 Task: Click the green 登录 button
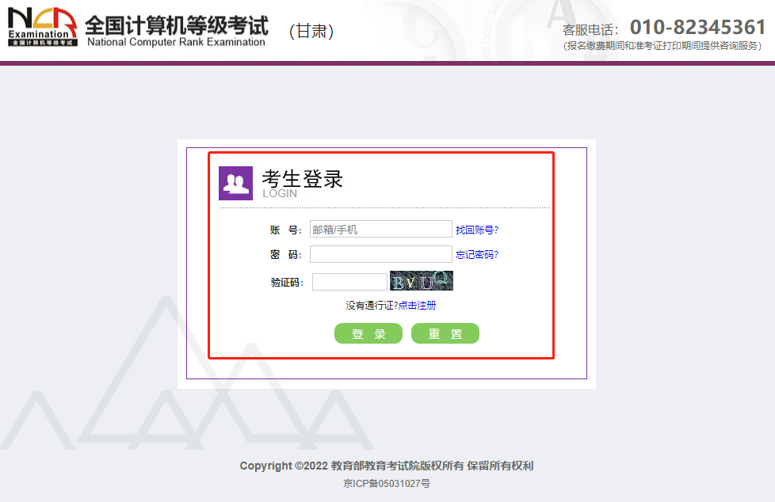pos(368,333)
